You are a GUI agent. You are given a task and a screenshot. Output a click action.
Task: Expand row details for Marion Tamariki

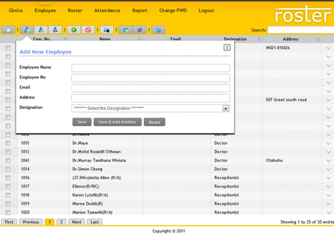coord(329,213)
